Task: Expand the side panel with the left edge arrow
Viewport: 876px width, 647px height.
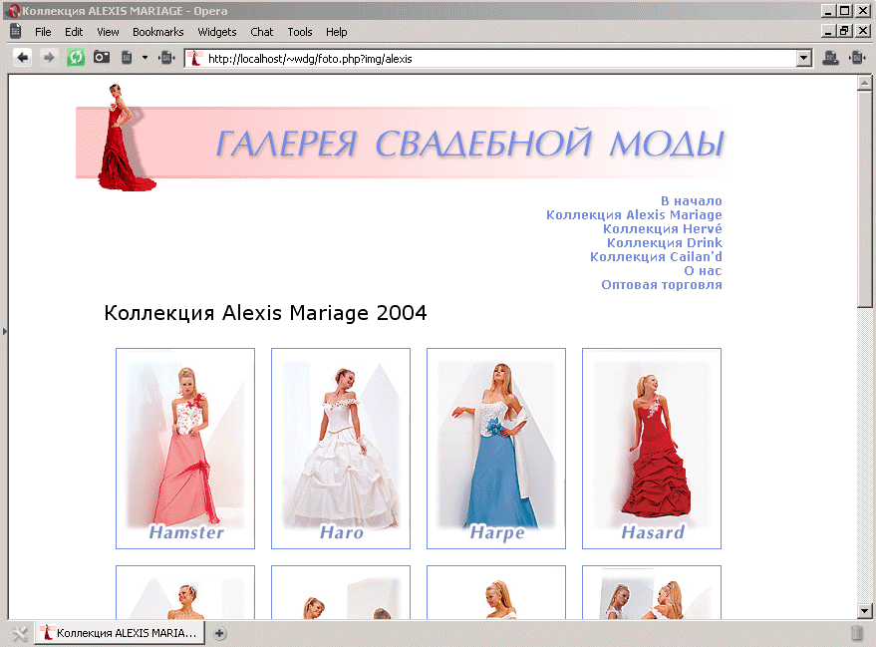Action: click(x=4, y=331)
